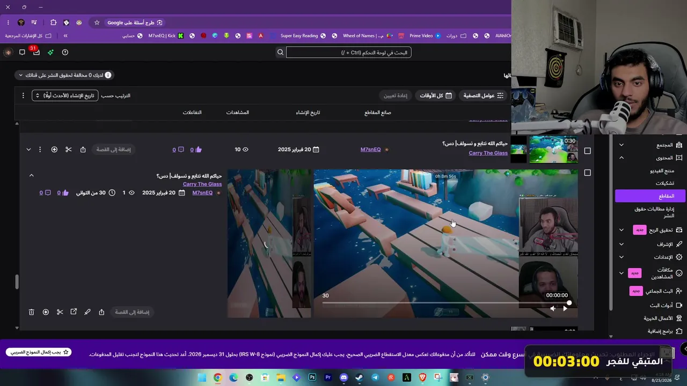Screen dimensions: 687x386
Task: Open the user avatar menu in the dashboard header
Action: 8,52
